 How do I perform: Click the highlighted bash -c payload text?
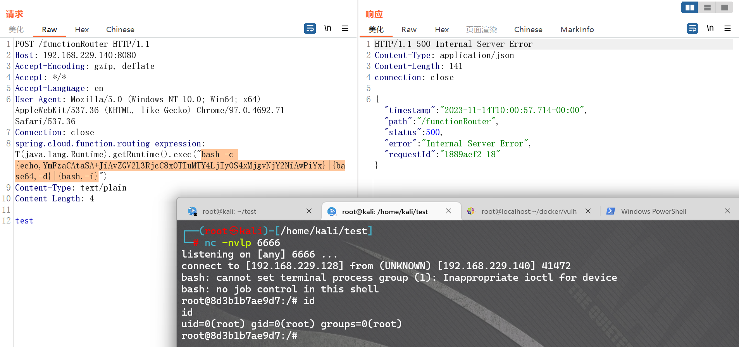click(x=180, y=165)
